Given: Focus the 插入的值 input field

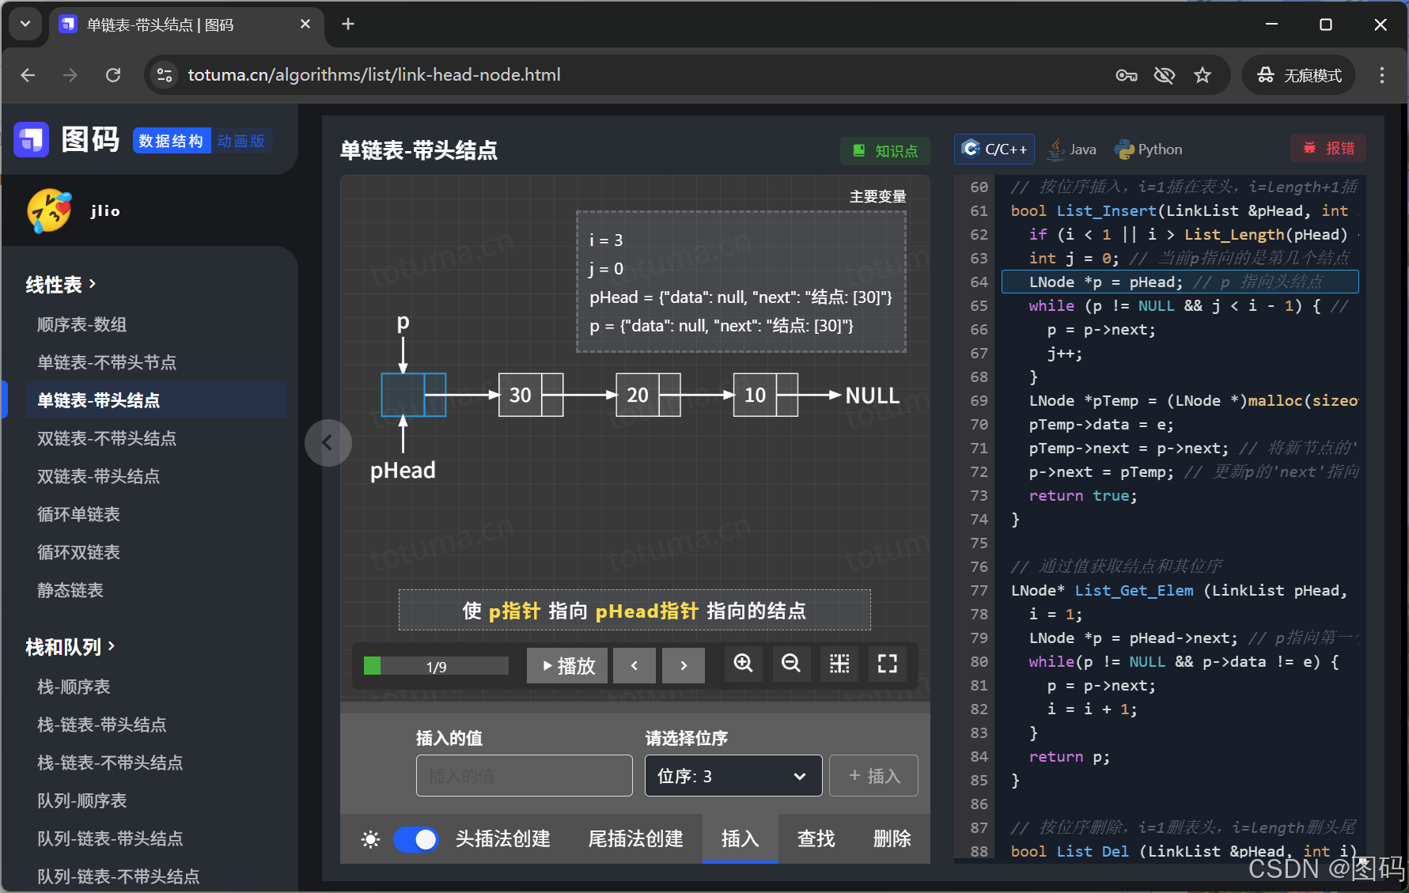Looking at the screenshot, I should [525, 776].
